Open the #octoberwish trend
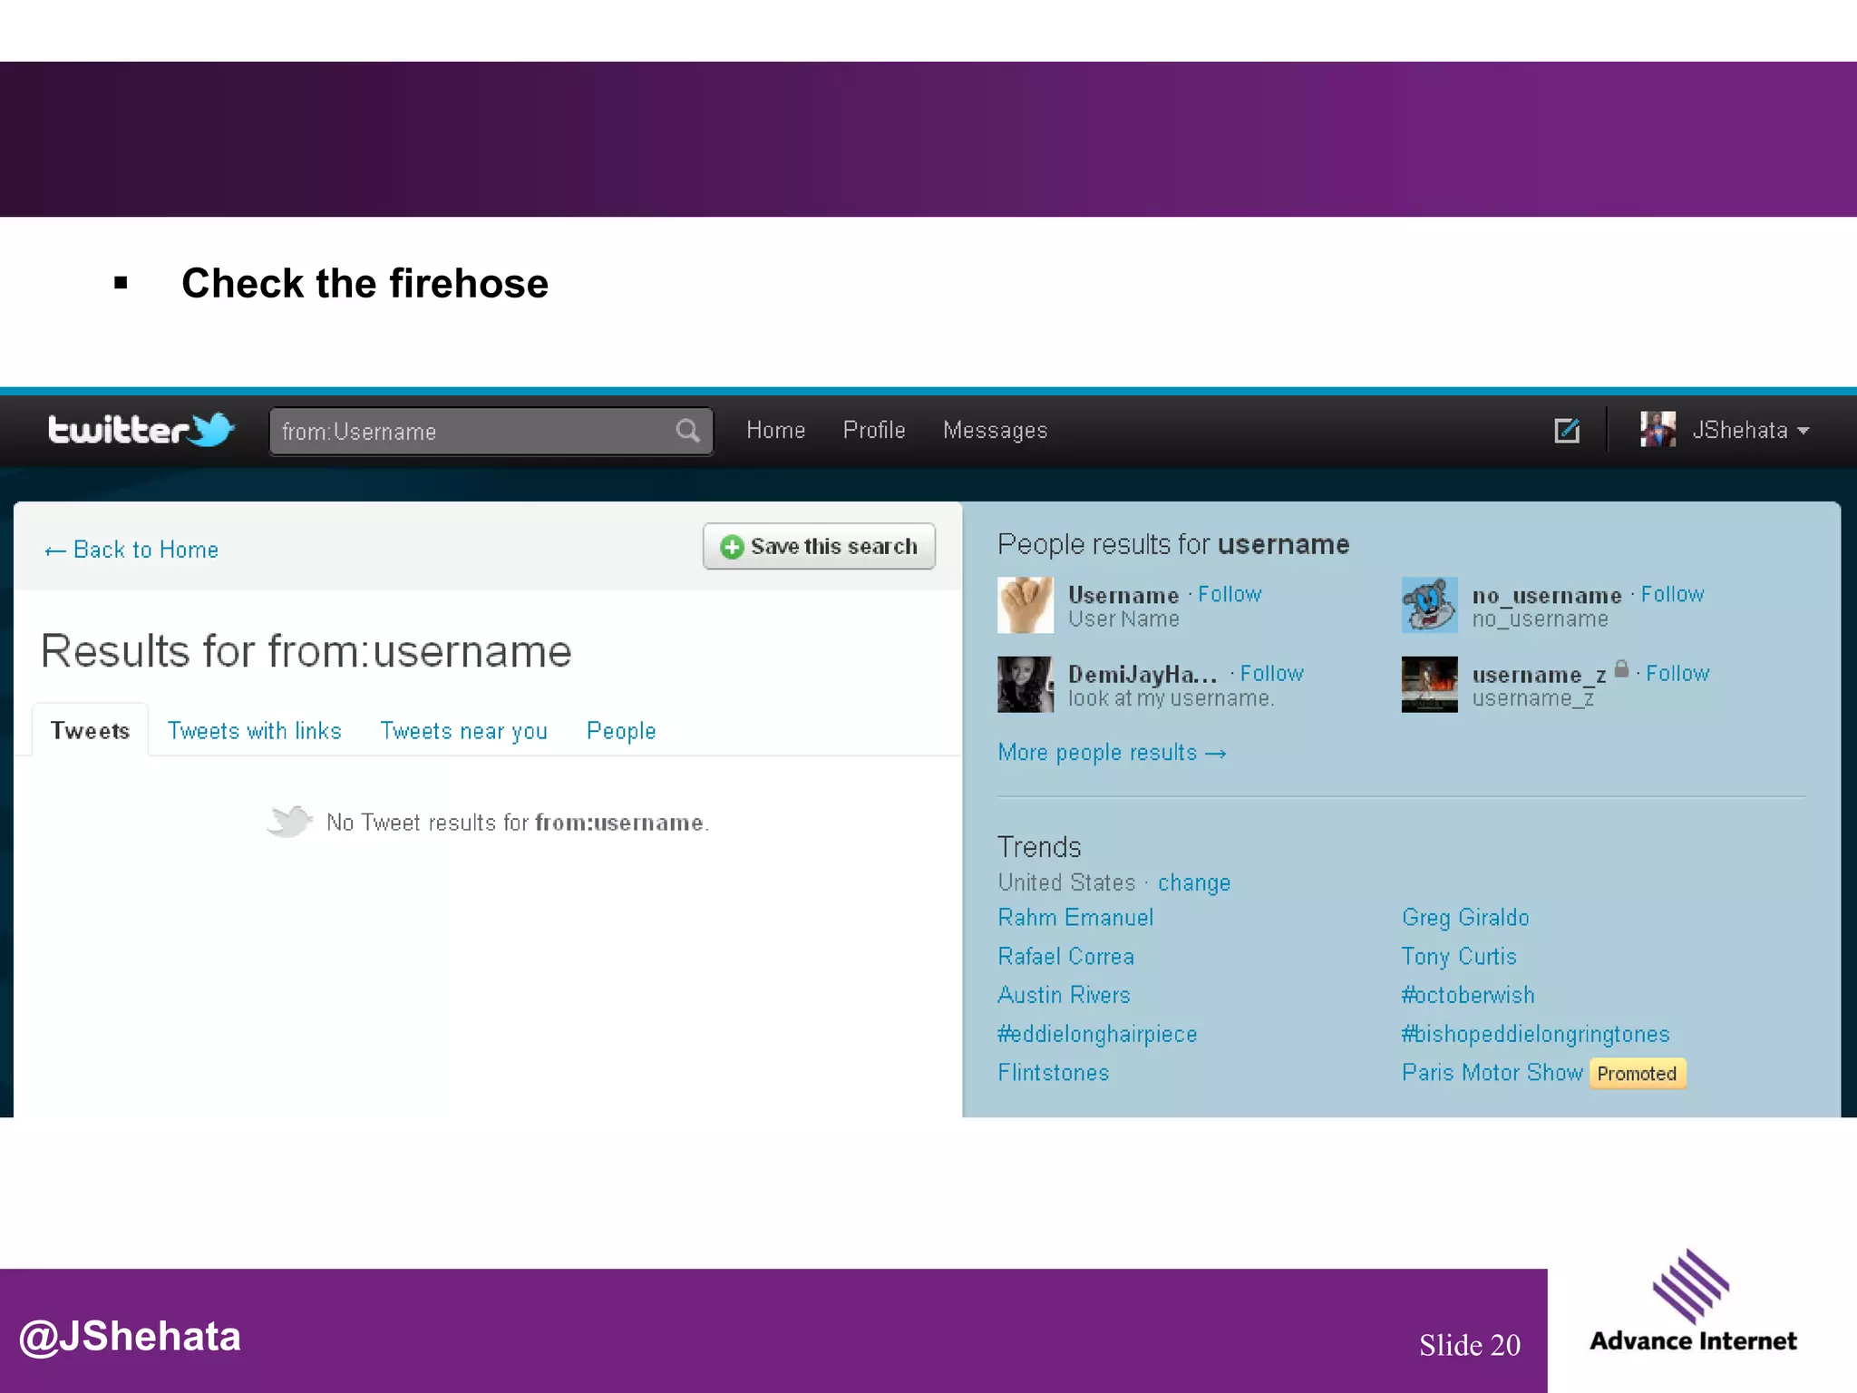 click(1468, 995)
